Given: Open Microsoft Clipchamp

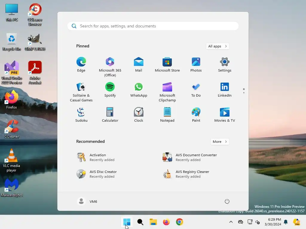Looking at the screenshot, I should 167,92.
